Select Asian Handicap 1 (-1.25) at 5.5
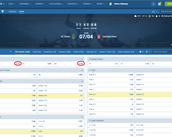 111,125
